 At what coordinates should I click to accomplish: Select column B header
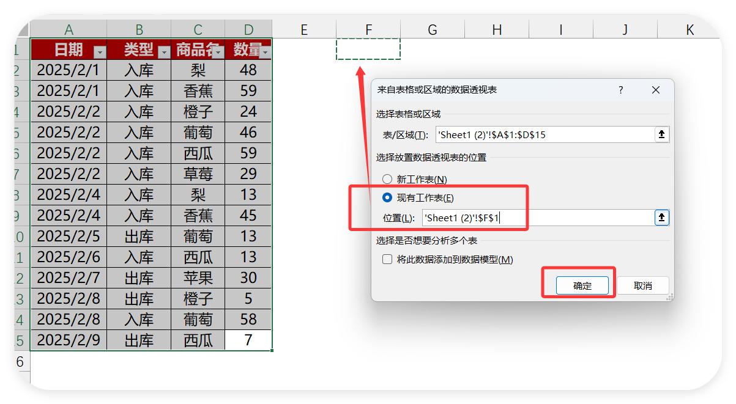click(x=139, y=29)
